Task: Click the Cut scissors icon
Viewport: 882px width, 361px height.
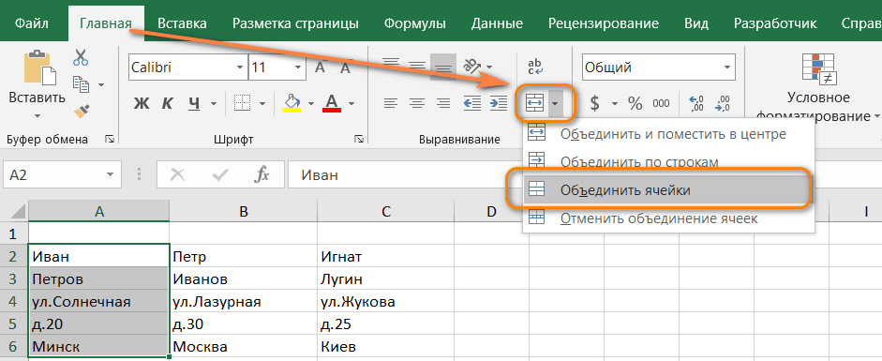Action: (81, 57)
